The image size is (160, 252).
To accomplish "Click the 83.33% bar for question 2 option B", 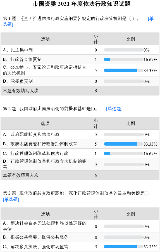I will click(x=123, y=144).
